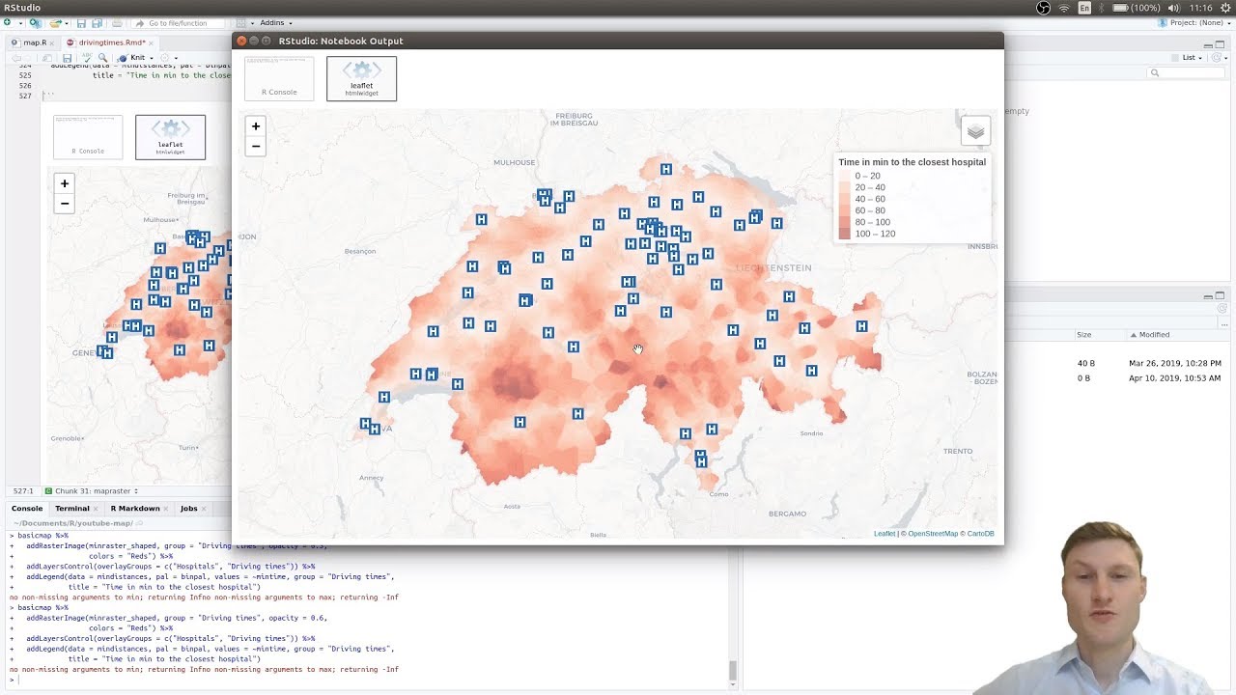Zoom in on the editor's inline map
Image resolution: width=1236 pixels, height=695 pixels.
65,183
